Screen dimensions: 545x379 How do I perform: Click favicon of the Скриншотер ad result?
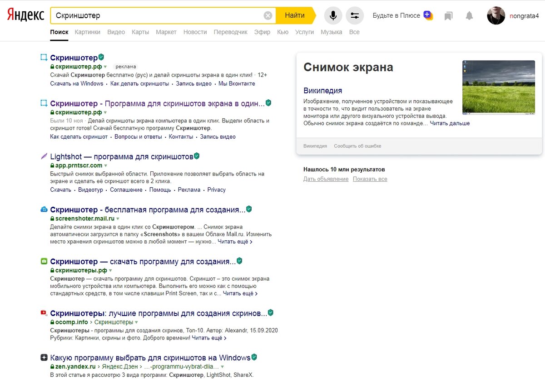click(44, 58)
